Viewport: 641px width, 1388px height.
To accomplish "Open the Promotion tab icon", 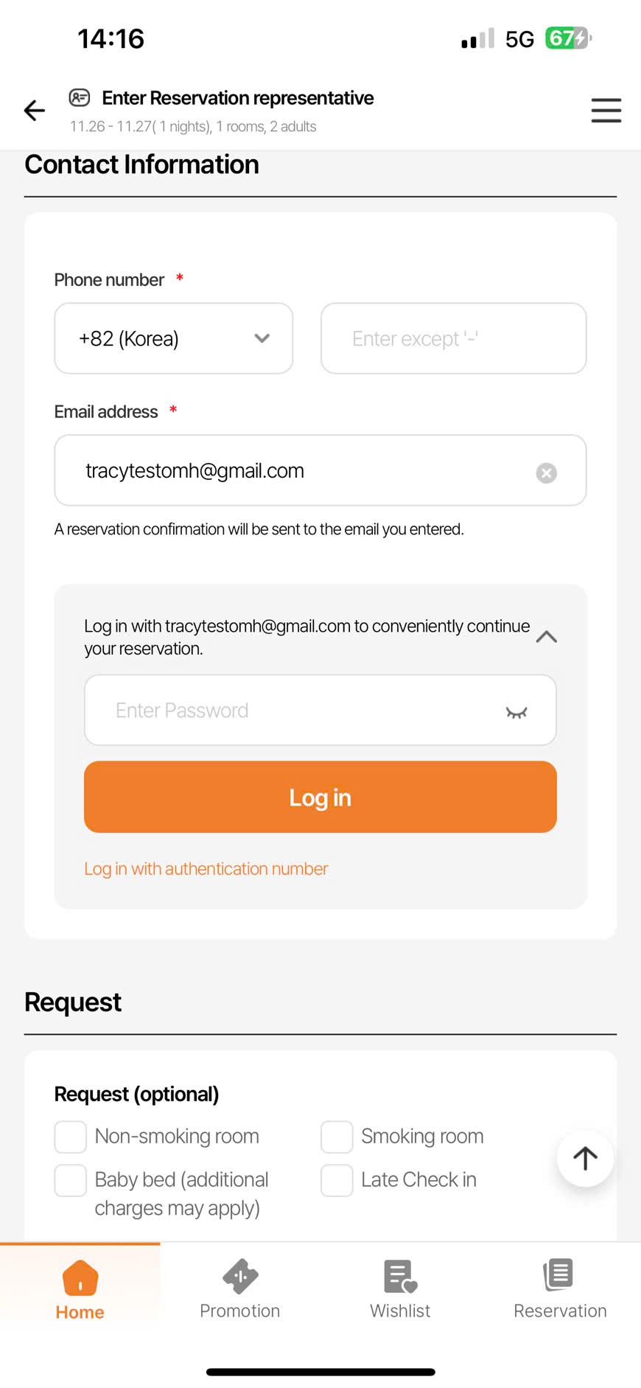I will (240, 1277).
